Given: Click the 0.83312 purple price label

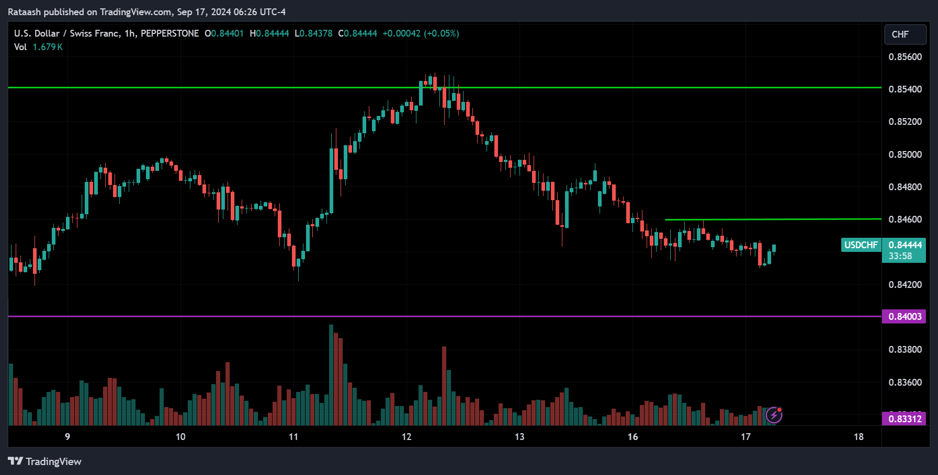Looking at the screenshot, I should [x=904, y=419].
